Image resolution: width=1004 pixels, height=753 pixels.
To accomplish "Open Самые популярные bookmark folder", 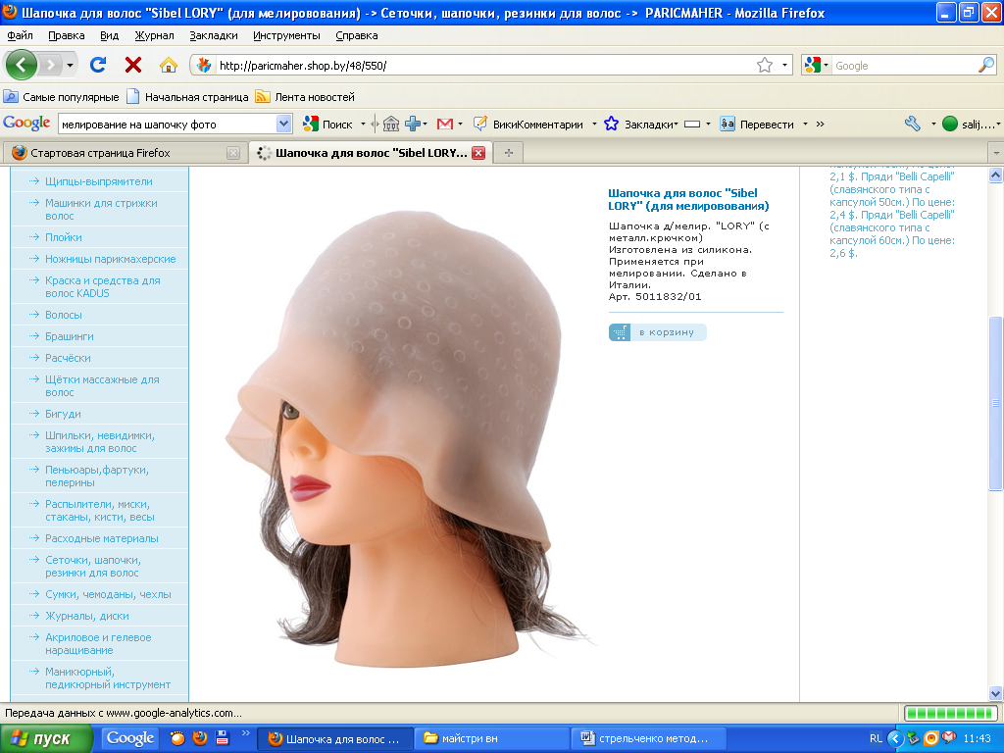I will (x=62, y=97).
